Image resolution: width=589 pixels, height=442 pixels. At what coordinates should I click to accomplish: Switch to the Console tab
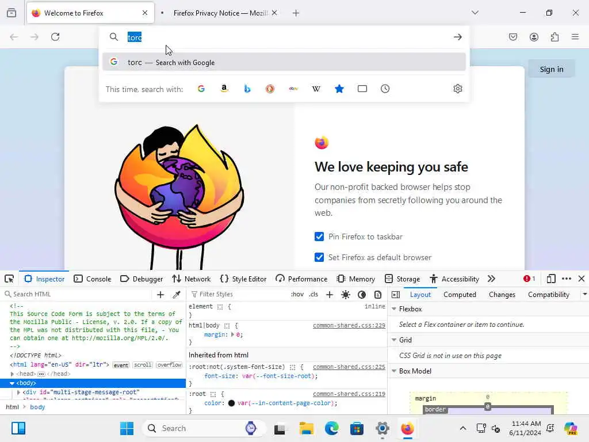[x=93, y=279]
